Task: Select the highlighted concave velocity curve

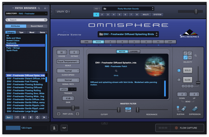Action: (185, 57)
